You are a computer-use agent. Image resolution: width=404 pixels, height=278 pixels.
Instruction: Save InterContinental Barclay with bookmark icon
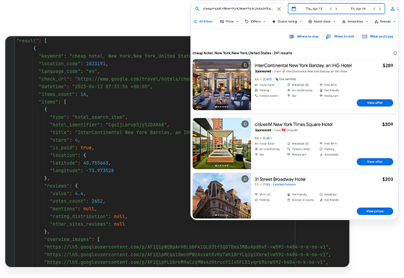click(x=245, y=65)
